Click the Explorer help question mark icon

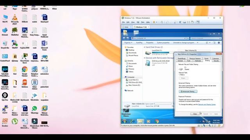[219, 43]
